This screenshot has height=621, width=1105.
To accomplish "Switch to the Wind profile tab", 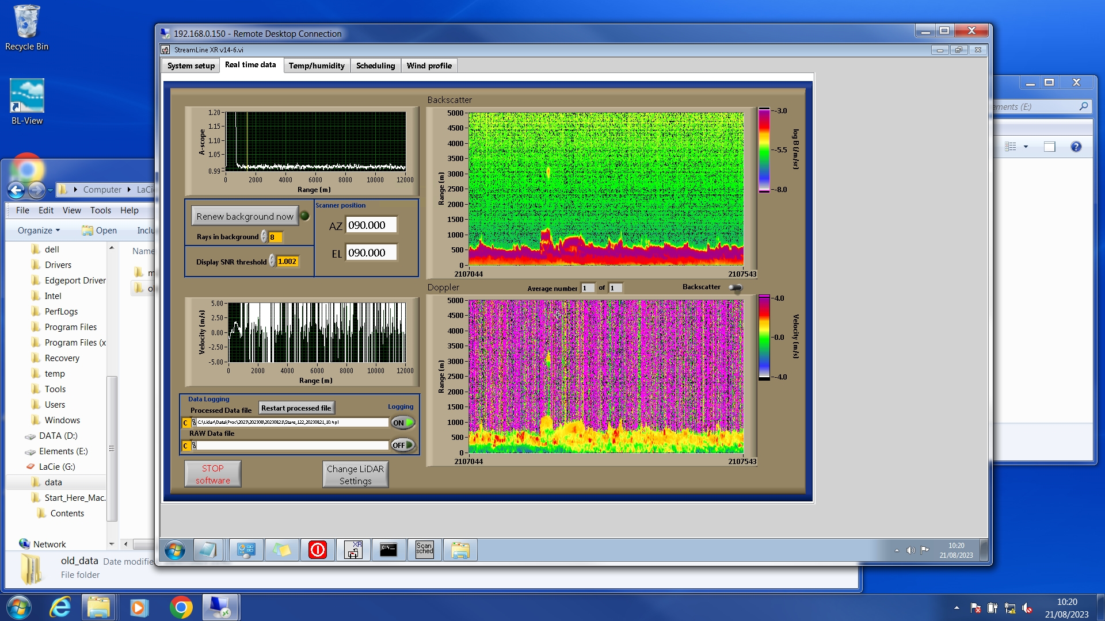I will [x=429, y=66].
